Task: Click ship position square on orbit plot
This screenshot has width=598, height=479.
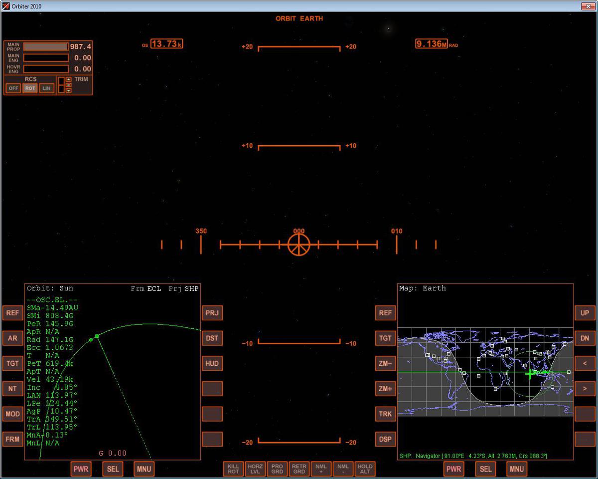Action: [x=97, y=336]
